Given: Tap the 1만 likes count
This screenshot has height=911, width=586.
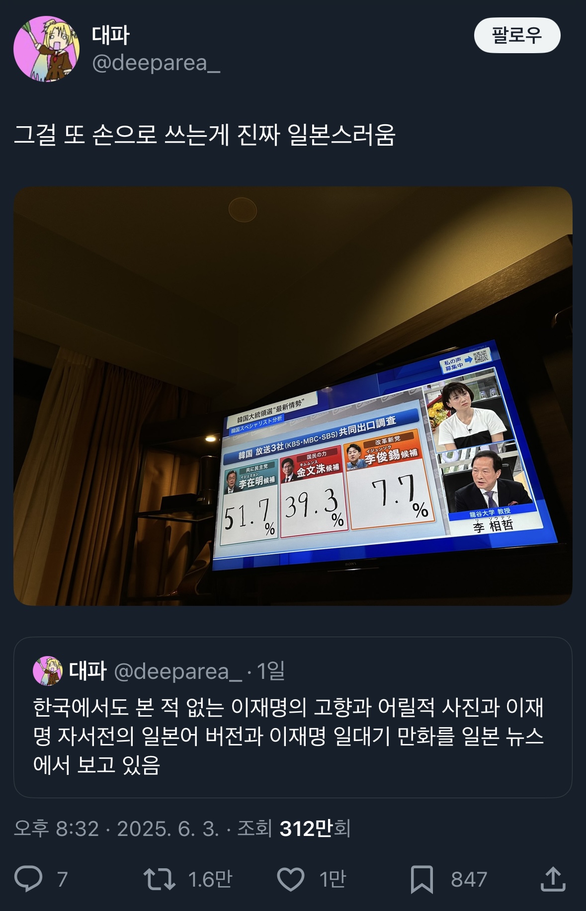Looking at the screenshot, I should coord(333,879).
